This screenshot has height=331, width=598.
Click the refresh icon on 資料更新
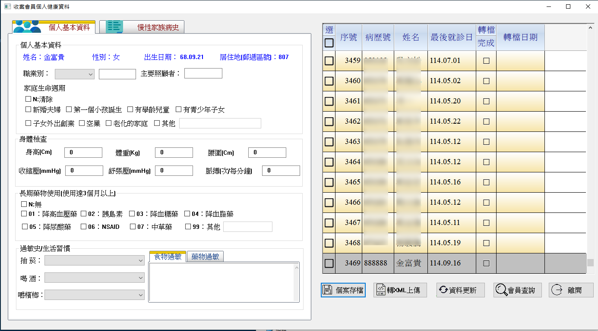tap(443, 290)
